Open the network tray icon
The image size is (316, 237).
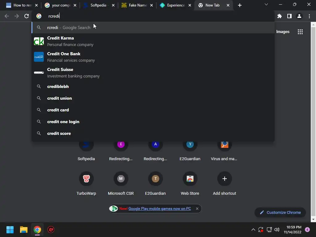pos(269,230)
